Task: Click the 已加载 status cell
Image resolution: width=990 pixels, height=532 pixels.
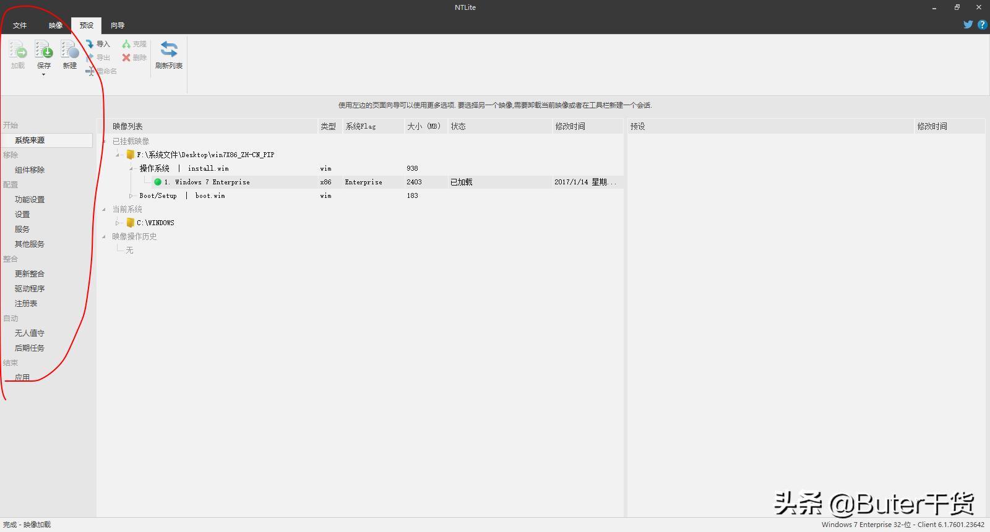Action: coord(461,182)
